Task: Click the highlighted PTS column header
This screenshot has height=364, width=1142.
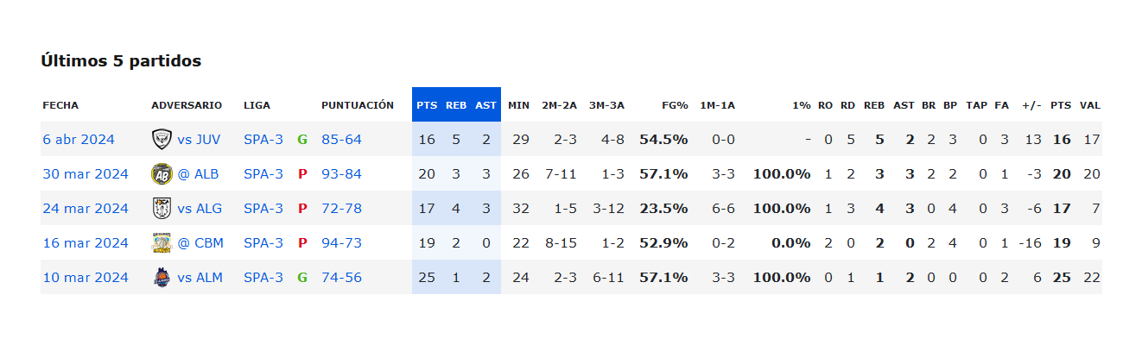Action: click(x=427, y=105)
